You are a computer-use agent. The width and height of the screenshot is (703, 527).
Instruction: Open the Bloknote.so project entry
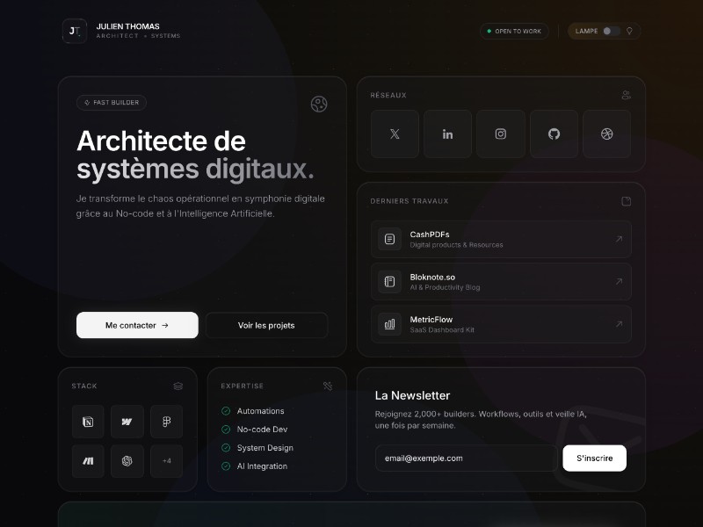(x=501, y=282)
